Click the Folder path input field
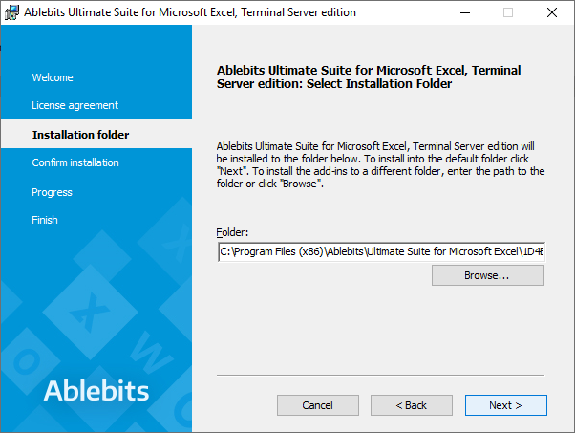Image resolution: width=575 pixels, height=433 pixels. tap(381, 251)
